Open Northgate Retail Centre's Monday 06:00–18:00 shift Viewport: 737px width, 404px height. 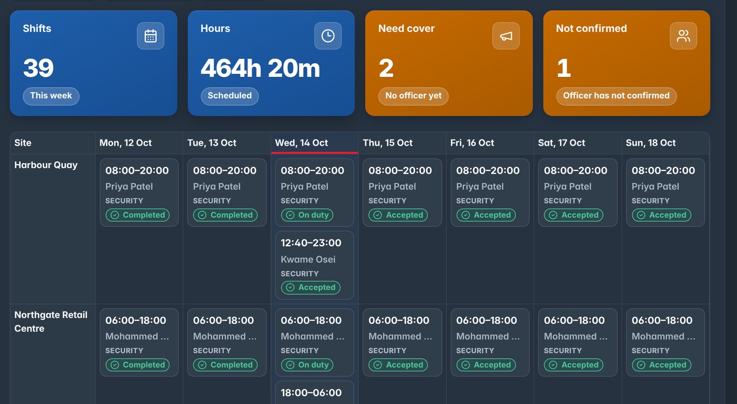(x=139, y=342)
